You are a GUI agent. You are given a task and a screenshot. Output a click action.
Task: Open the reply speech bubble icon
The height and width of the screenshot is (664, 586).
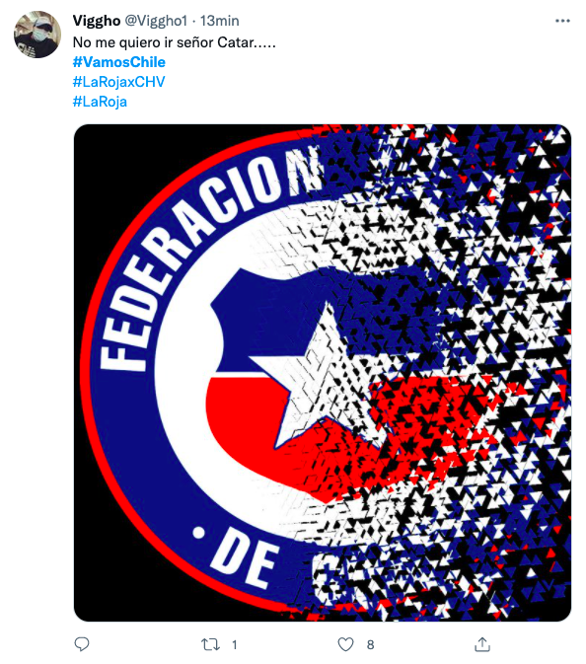pos(81,644)
